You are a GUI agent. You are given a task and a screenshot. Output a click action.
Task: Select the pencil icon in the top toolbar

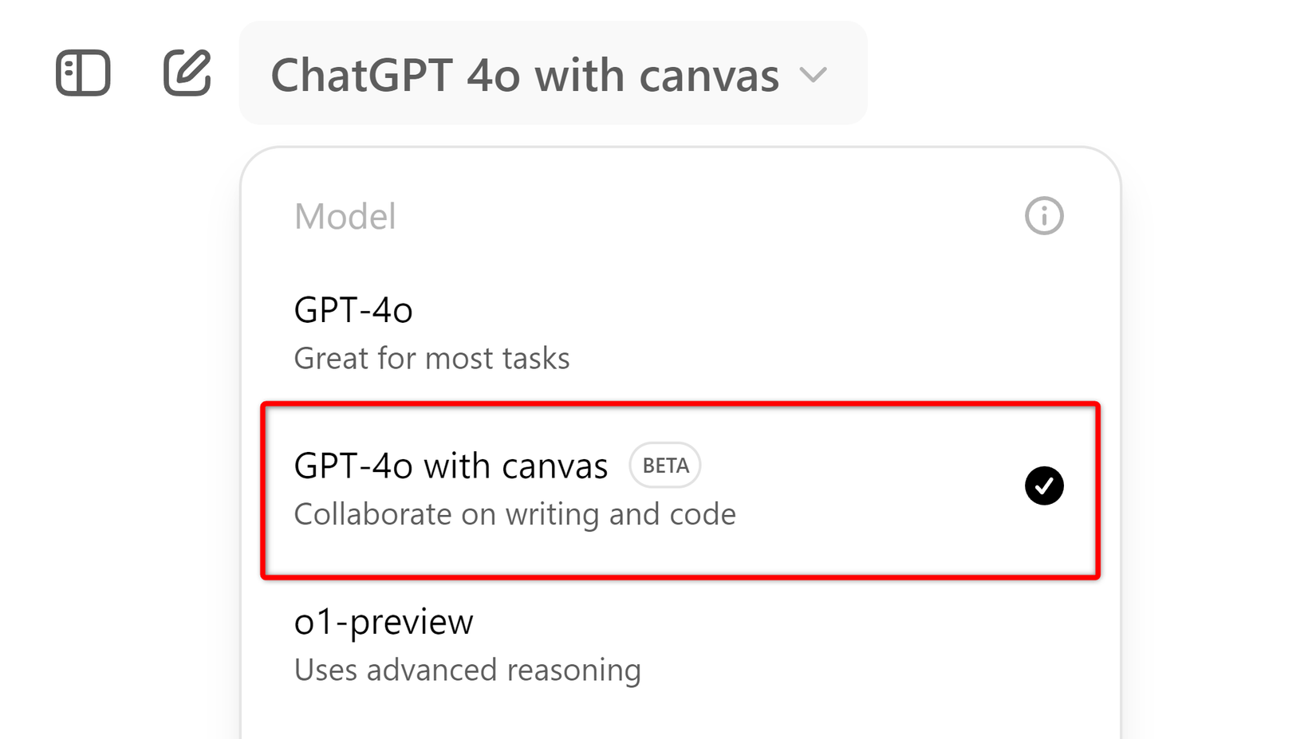[187, 73]
